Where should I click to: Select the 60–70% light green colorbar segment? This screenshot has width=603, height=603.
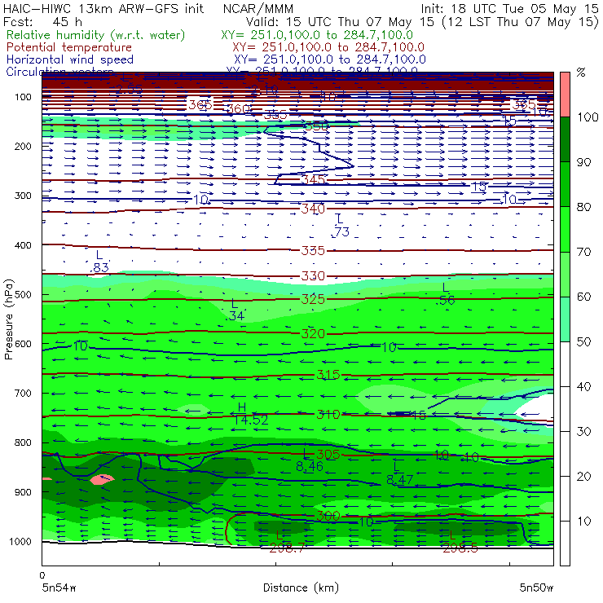coord(565,274)
